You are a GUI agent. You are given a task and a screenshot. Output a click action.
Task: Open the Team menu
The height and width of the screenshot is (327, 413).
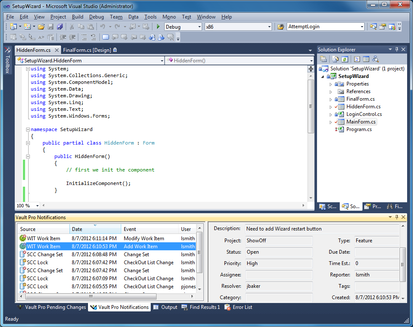click(x=116, y=17)
